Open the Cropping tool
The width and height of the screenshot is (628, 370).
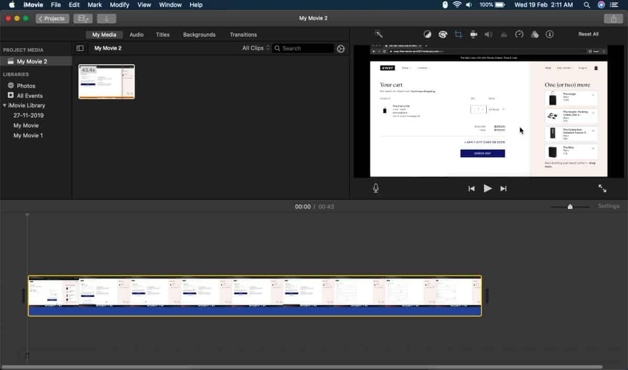coord(458,34)
